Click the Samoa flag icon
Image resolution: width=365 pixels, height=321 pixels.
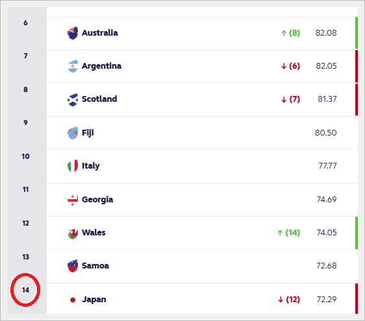73,266
